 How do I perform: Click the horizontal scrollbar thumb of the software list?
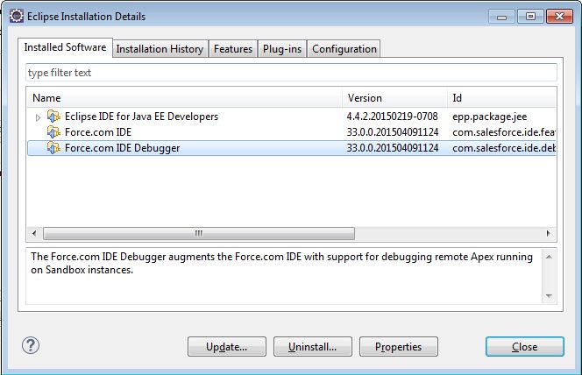click(199, 233)
